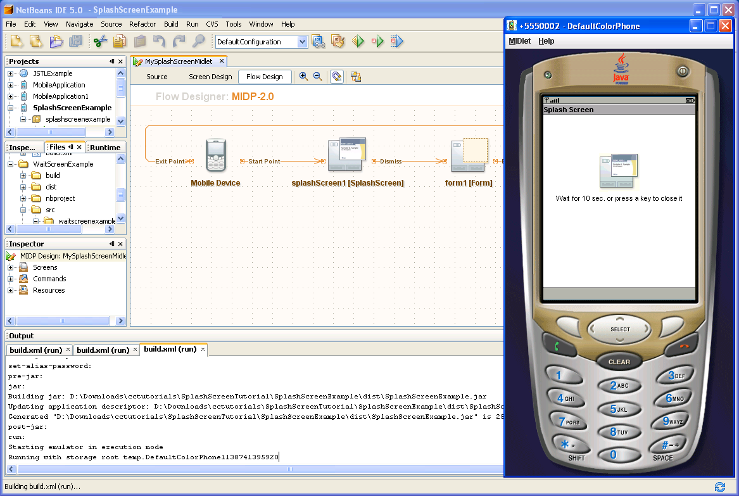
Task: Zoom out on the Flow Designer
Action: pos(318,77)
